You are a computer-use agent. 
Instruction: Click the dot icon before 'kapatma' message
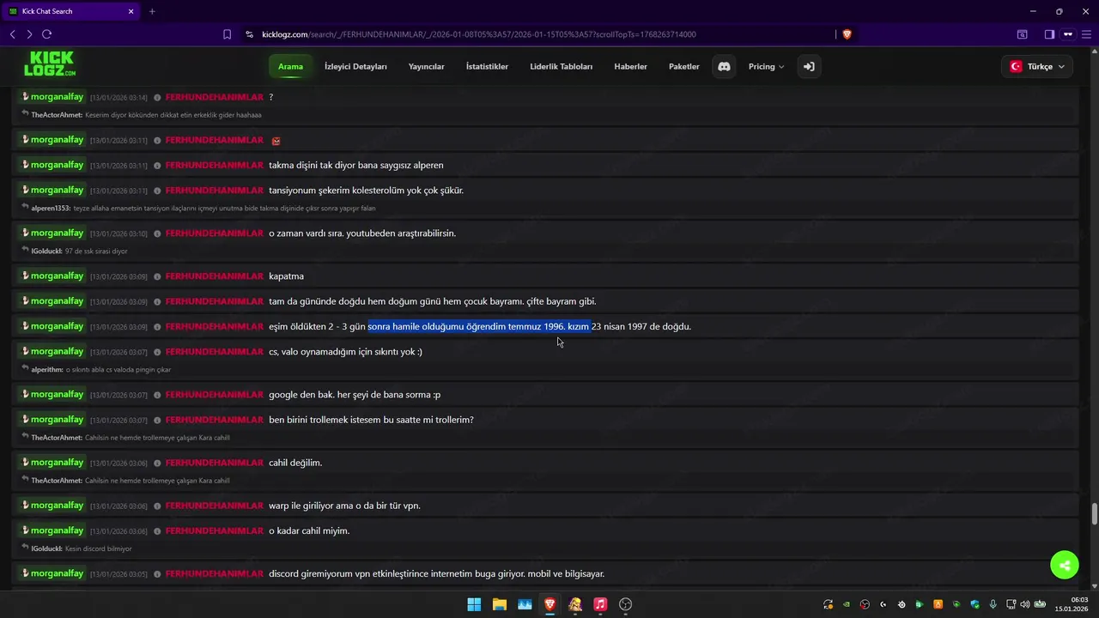(157, 276)
